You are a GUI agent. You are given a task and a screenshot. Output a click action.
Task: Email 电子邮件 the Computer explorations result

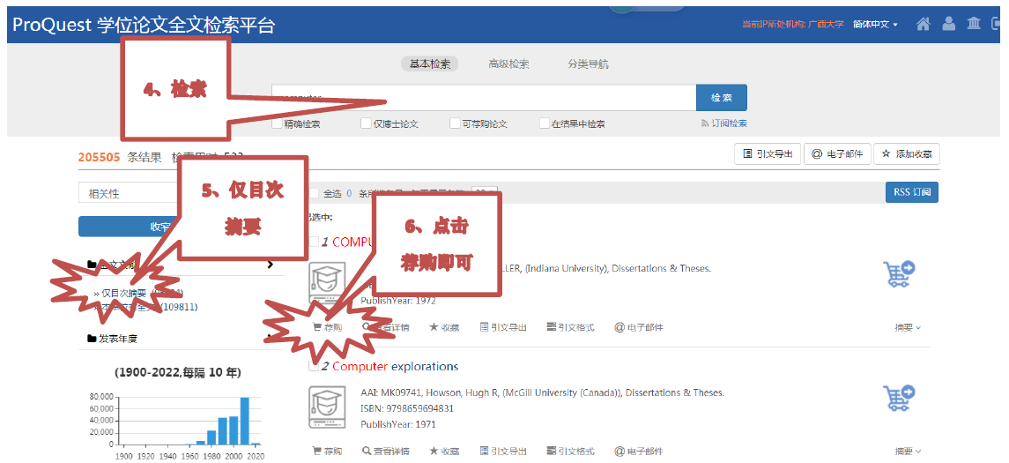[x=638, y=451]
